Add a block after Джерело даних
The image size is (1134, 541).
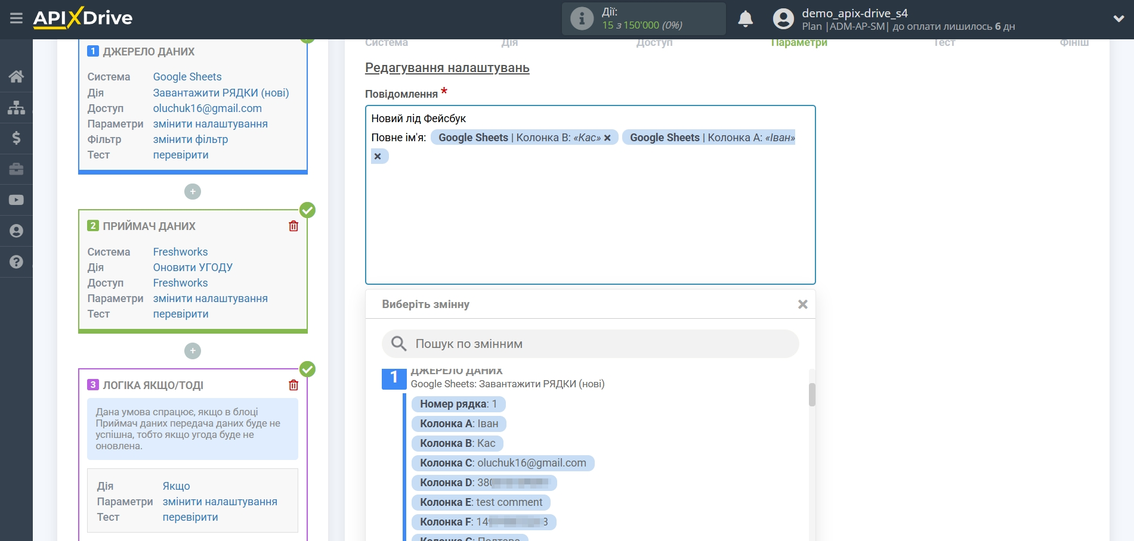(192, 192)
